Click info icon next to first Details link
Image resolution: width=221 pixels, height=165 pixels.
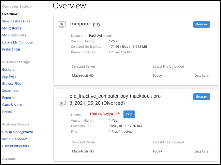207,76
